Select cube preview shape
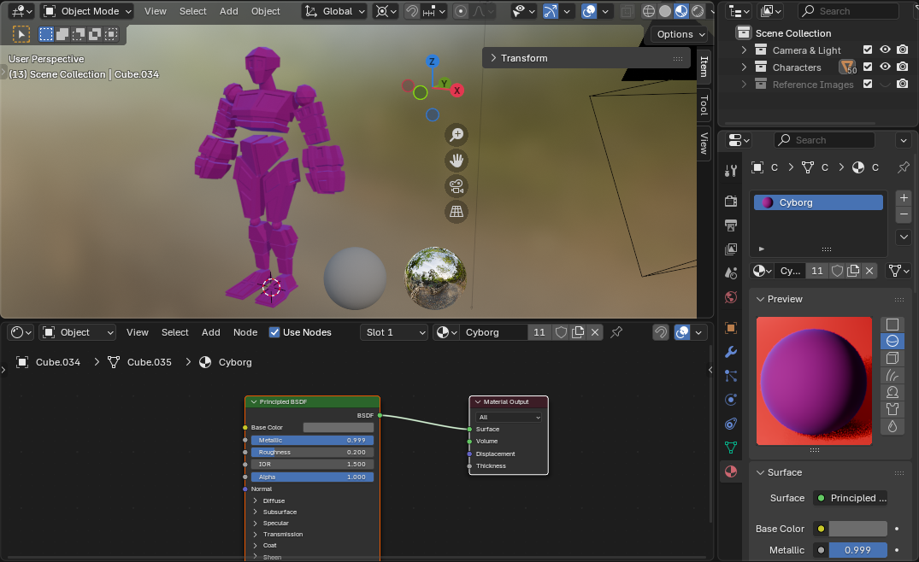919x562 pixels. [892, 358]
